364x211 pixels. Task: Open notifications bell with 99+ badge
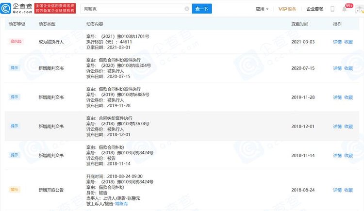345,9
